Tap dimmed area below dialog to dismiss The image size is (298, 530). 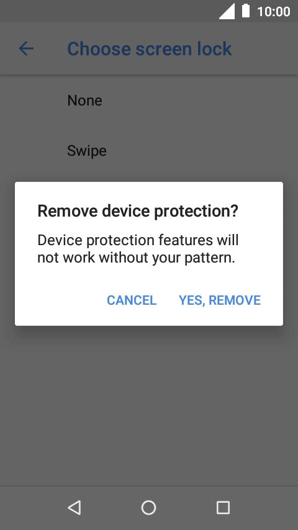[x=149, y=406]
